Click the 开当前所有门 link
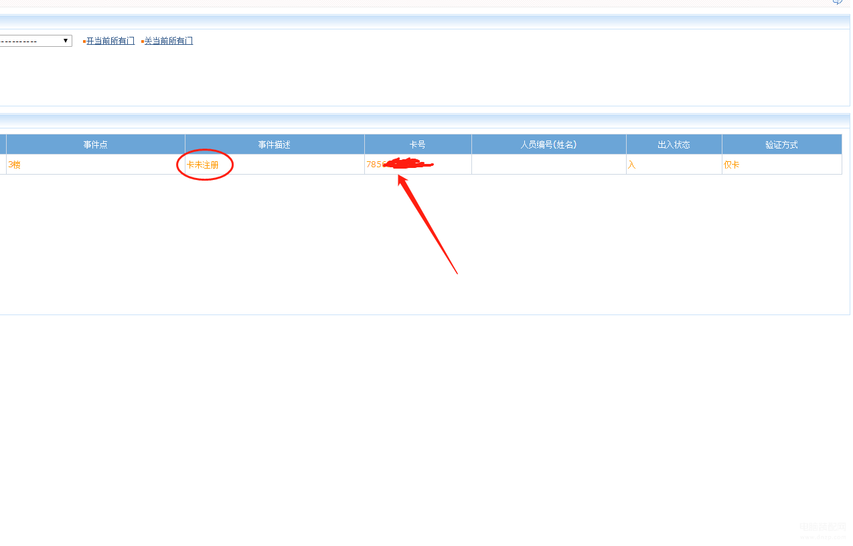Viewport: 853px width, 546px height. click(x=110, y=41)
